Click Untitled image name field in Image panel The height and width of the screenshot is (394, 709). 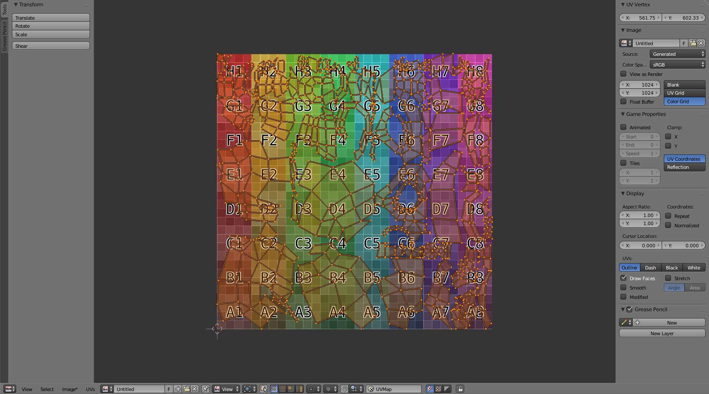pos(656,43)
